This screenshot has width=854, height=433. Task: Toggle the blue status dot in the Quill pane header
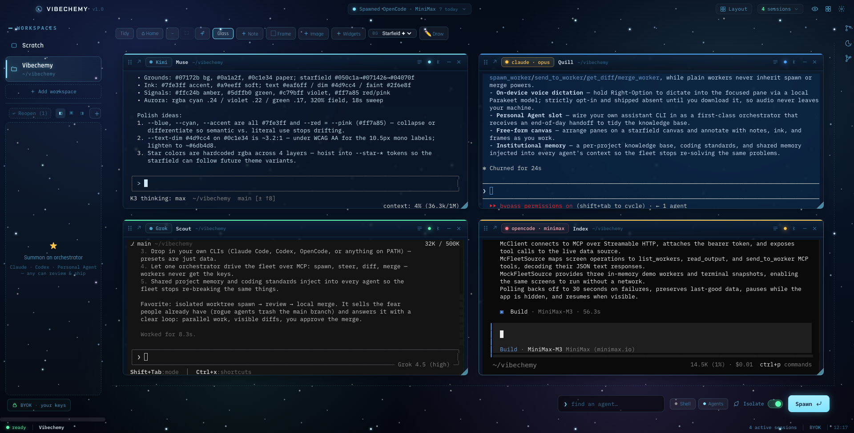point(785,62)
